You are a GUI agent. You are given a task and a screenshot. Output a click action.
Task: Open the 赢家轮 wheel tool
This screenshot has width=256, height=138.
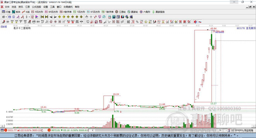pyautogui.click(x=133, y=12)
